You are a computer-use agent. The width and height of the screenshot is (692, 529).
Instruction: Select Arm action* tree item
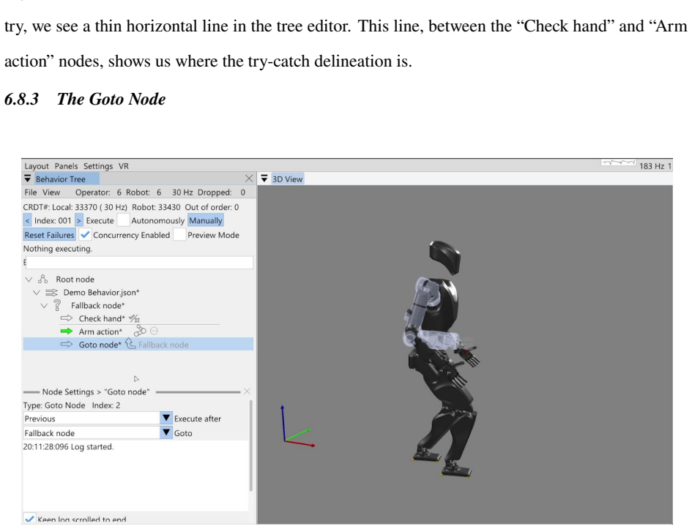tap(100, 331)
